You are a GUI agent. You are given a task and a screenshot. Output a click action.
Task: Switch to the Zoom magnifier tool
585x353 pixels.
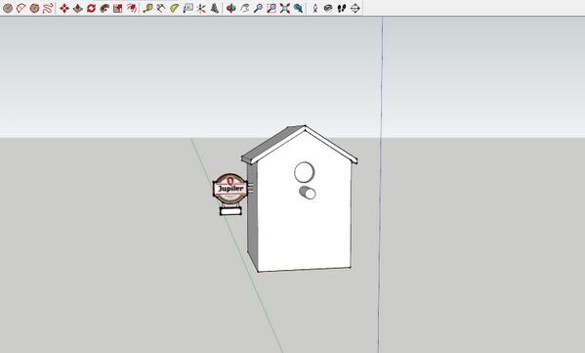[x=258, y=8]
